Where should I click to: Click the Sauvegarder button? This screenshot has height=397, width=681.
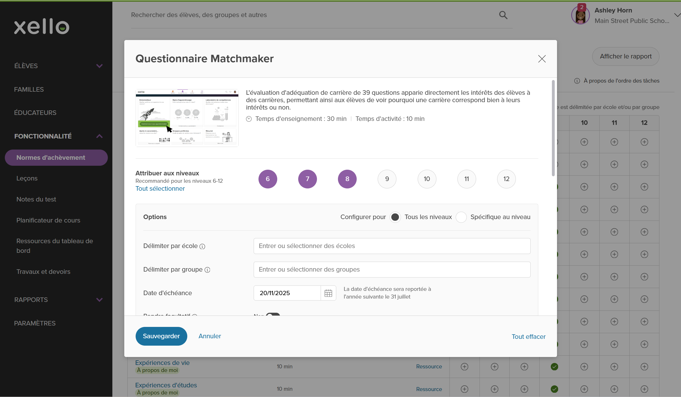point(161,336)
